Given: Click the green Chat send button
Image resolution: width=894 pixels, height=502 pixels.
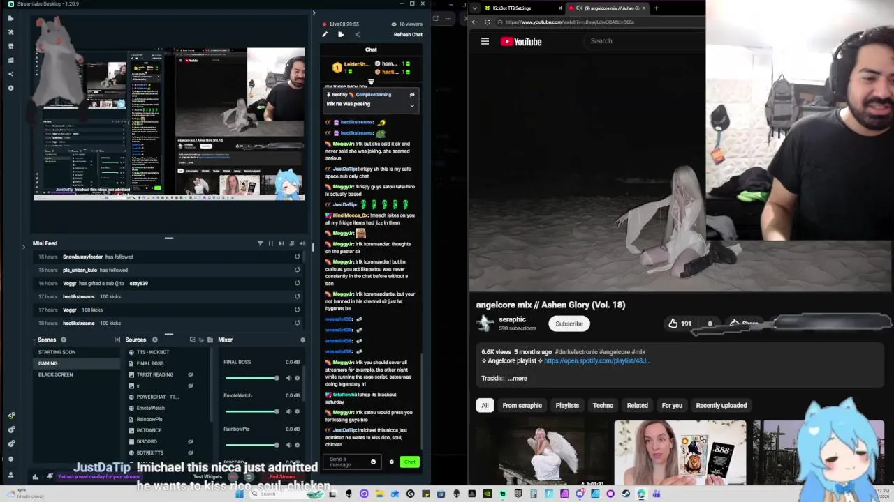Looking at the screenshot, I should tap(410, 462).
